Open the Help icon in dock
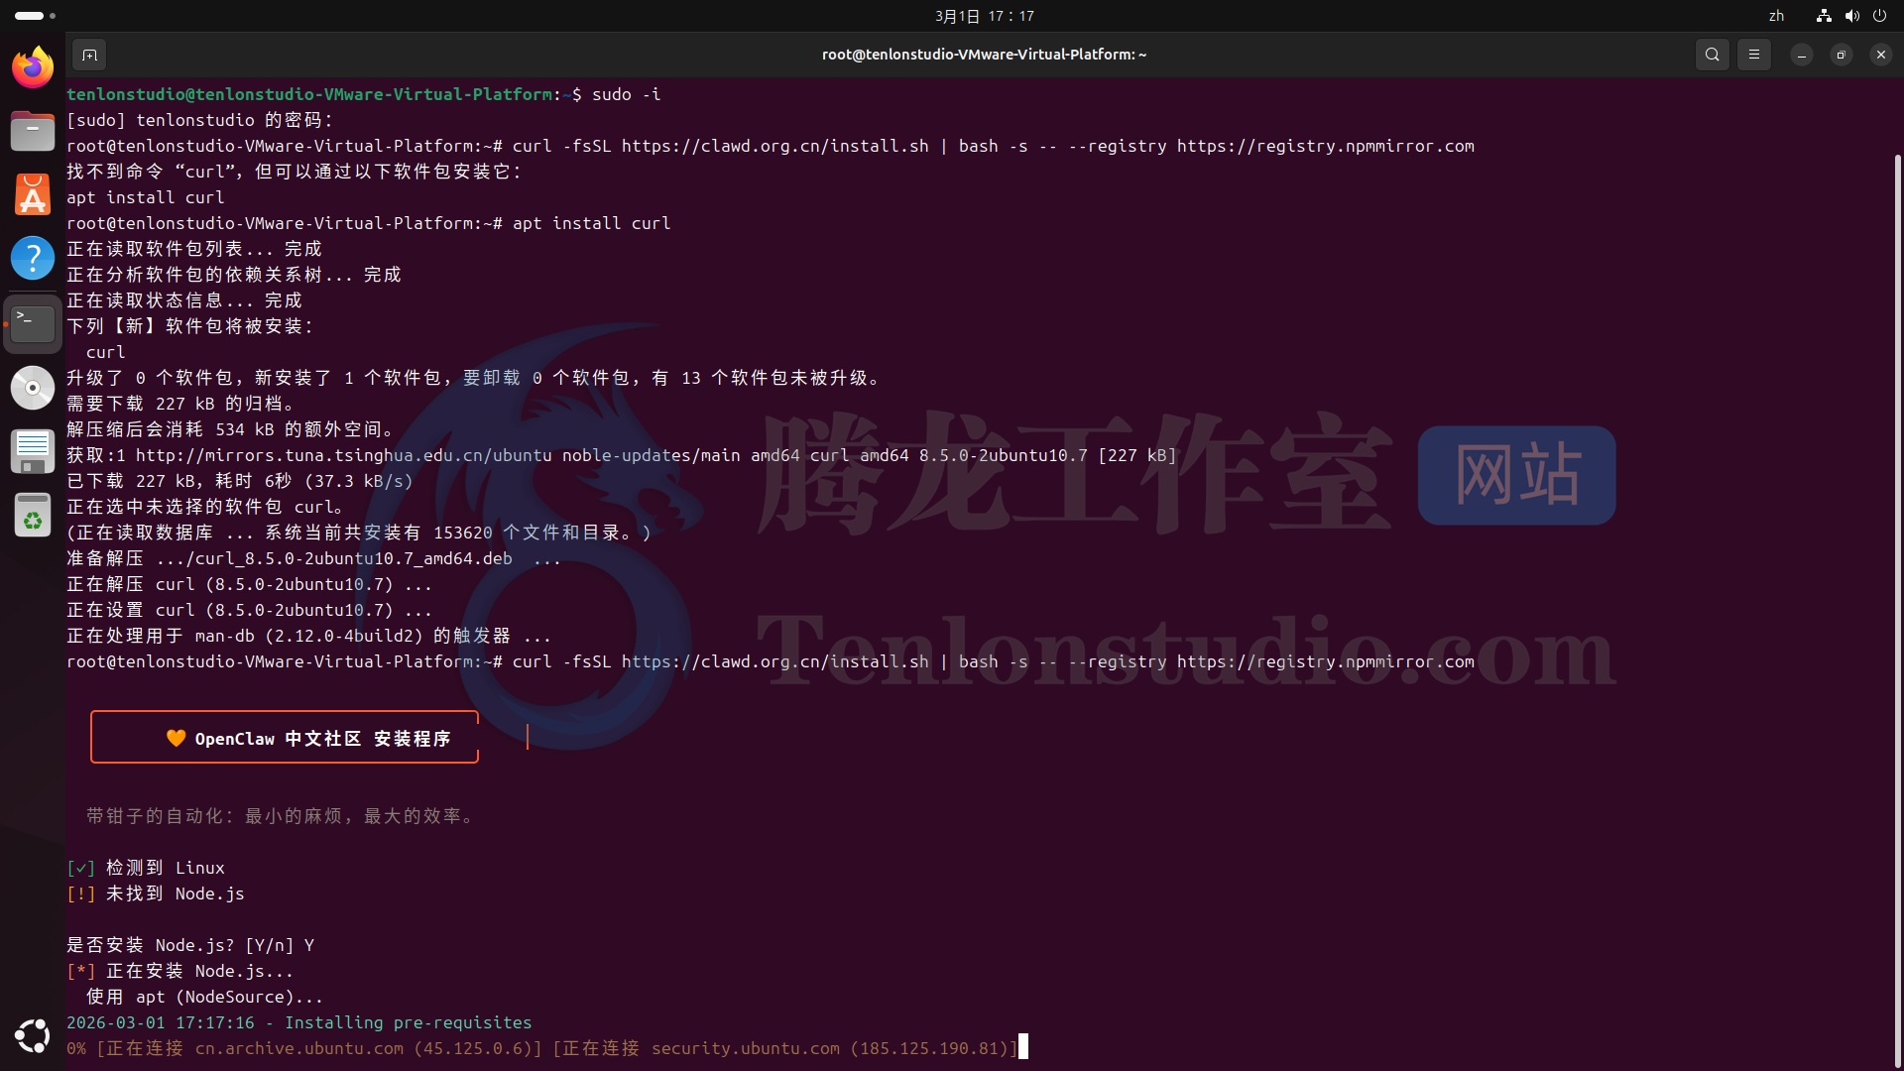Image resolution: width=1904 pixels, height=1071 pixels. tap(33, 258)
